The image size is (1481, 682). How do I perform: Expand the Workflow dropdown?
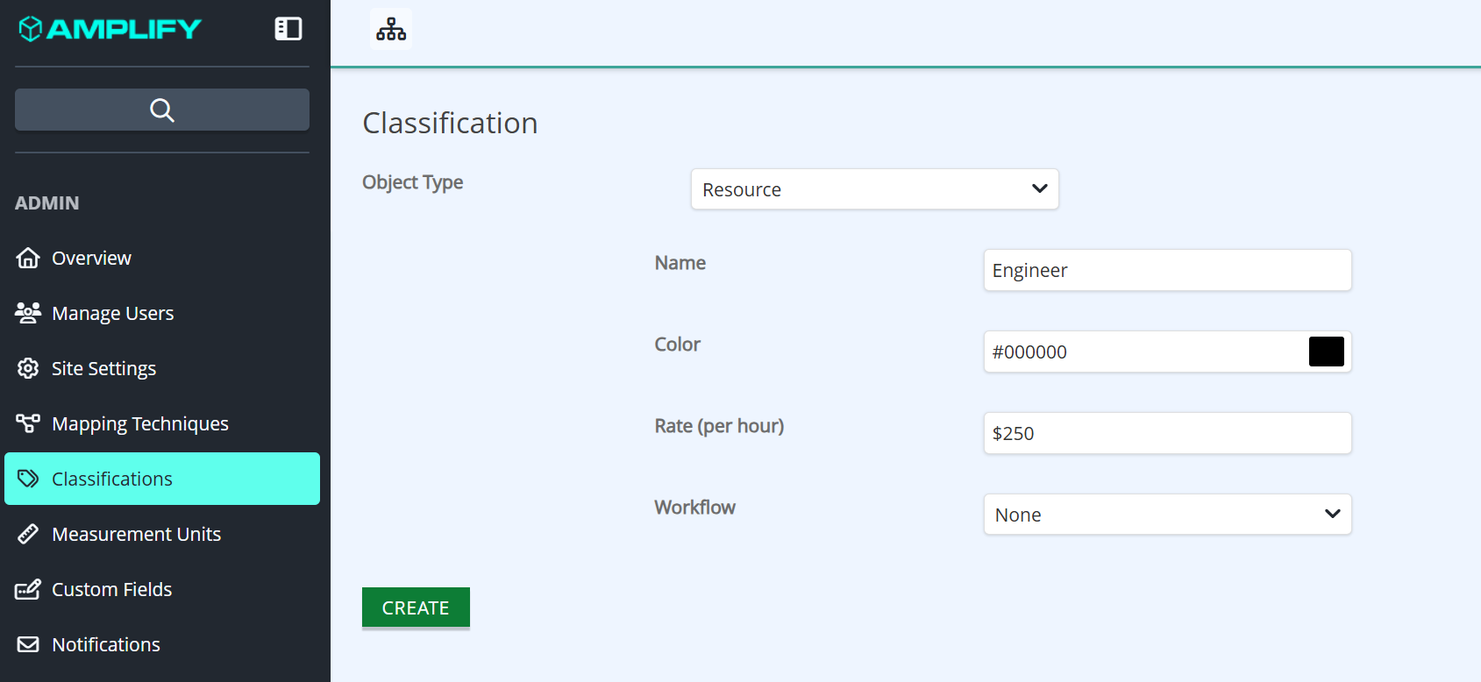1168,515
